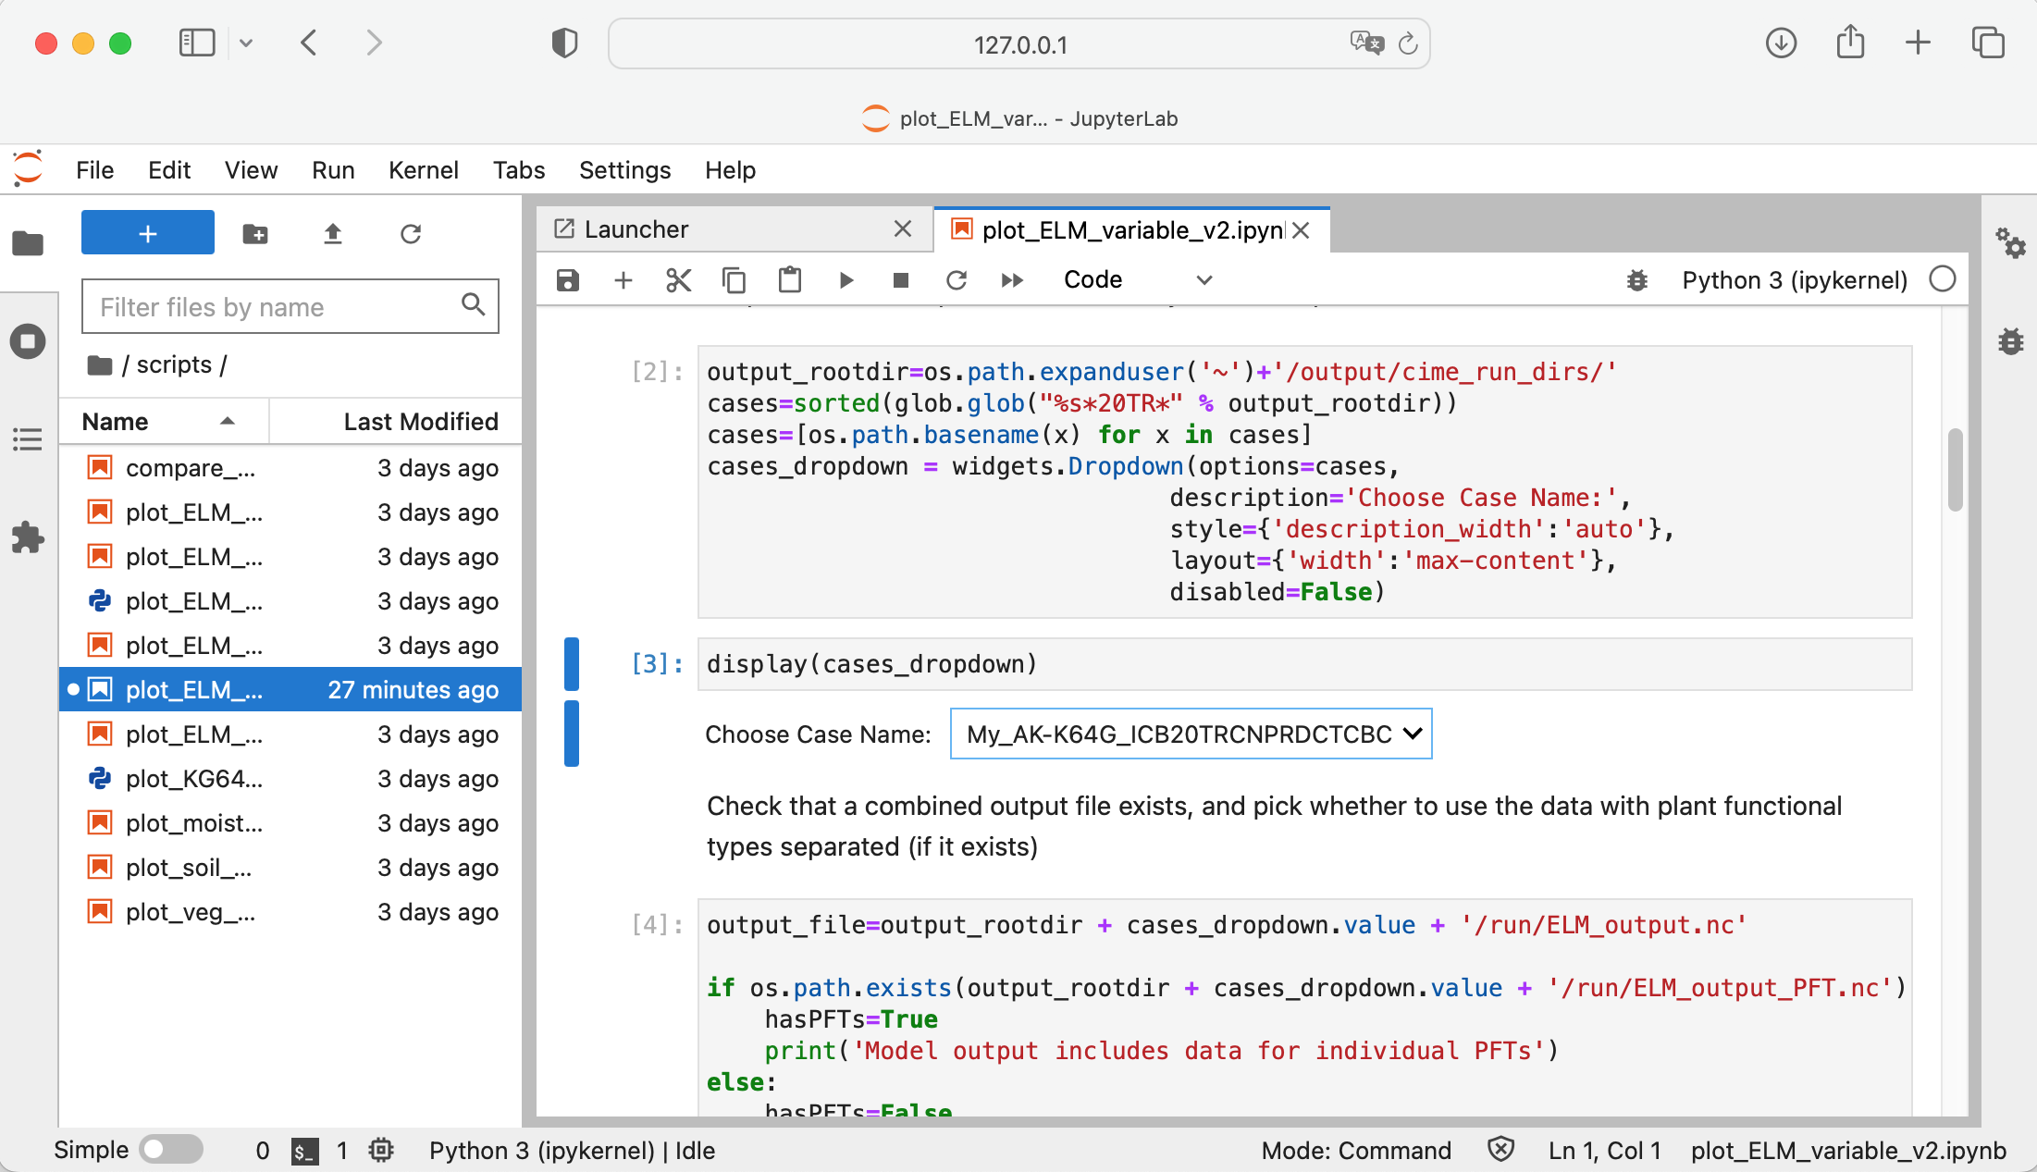Run the selected cell with the play icon
2037x1172 pixels.
coord(846,280)
